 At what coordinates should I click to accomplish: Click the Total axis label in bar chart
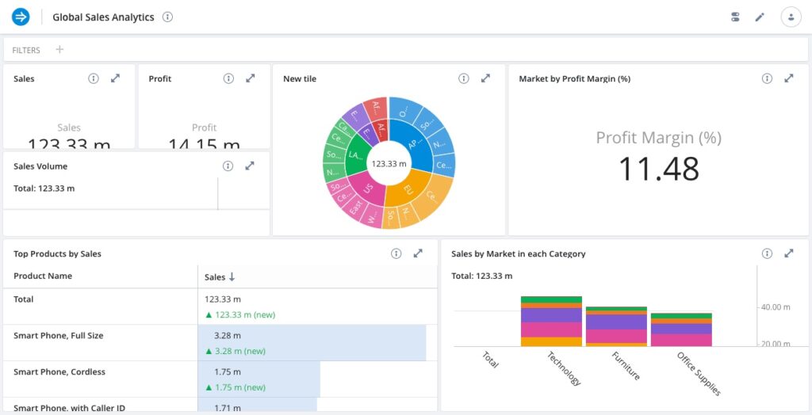490,359
